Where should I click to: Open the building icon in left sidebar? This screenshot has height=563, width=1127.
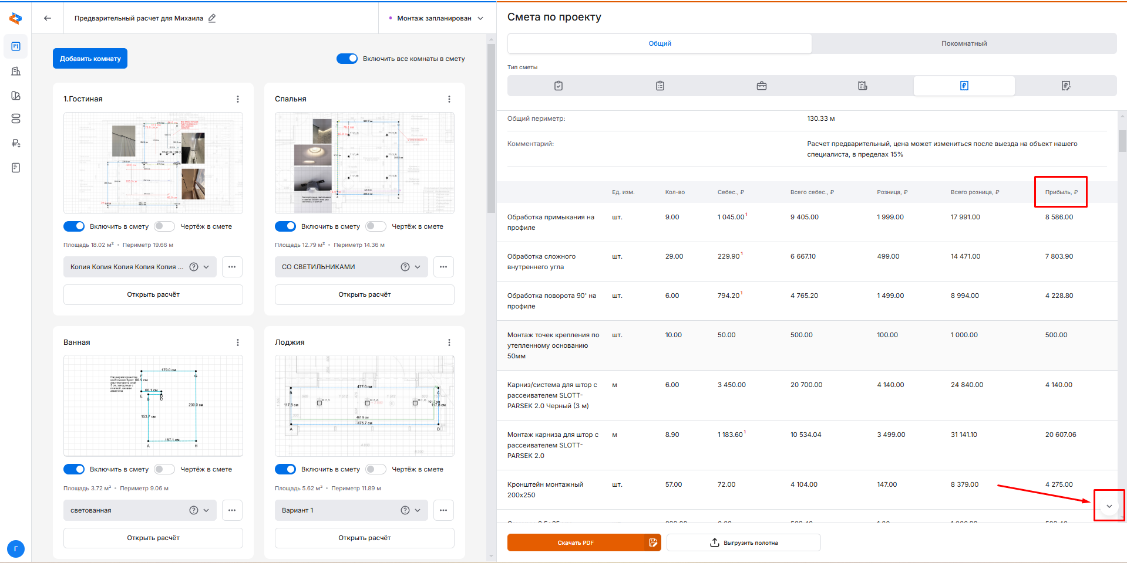pyautogui.click(x=16, y=71)
